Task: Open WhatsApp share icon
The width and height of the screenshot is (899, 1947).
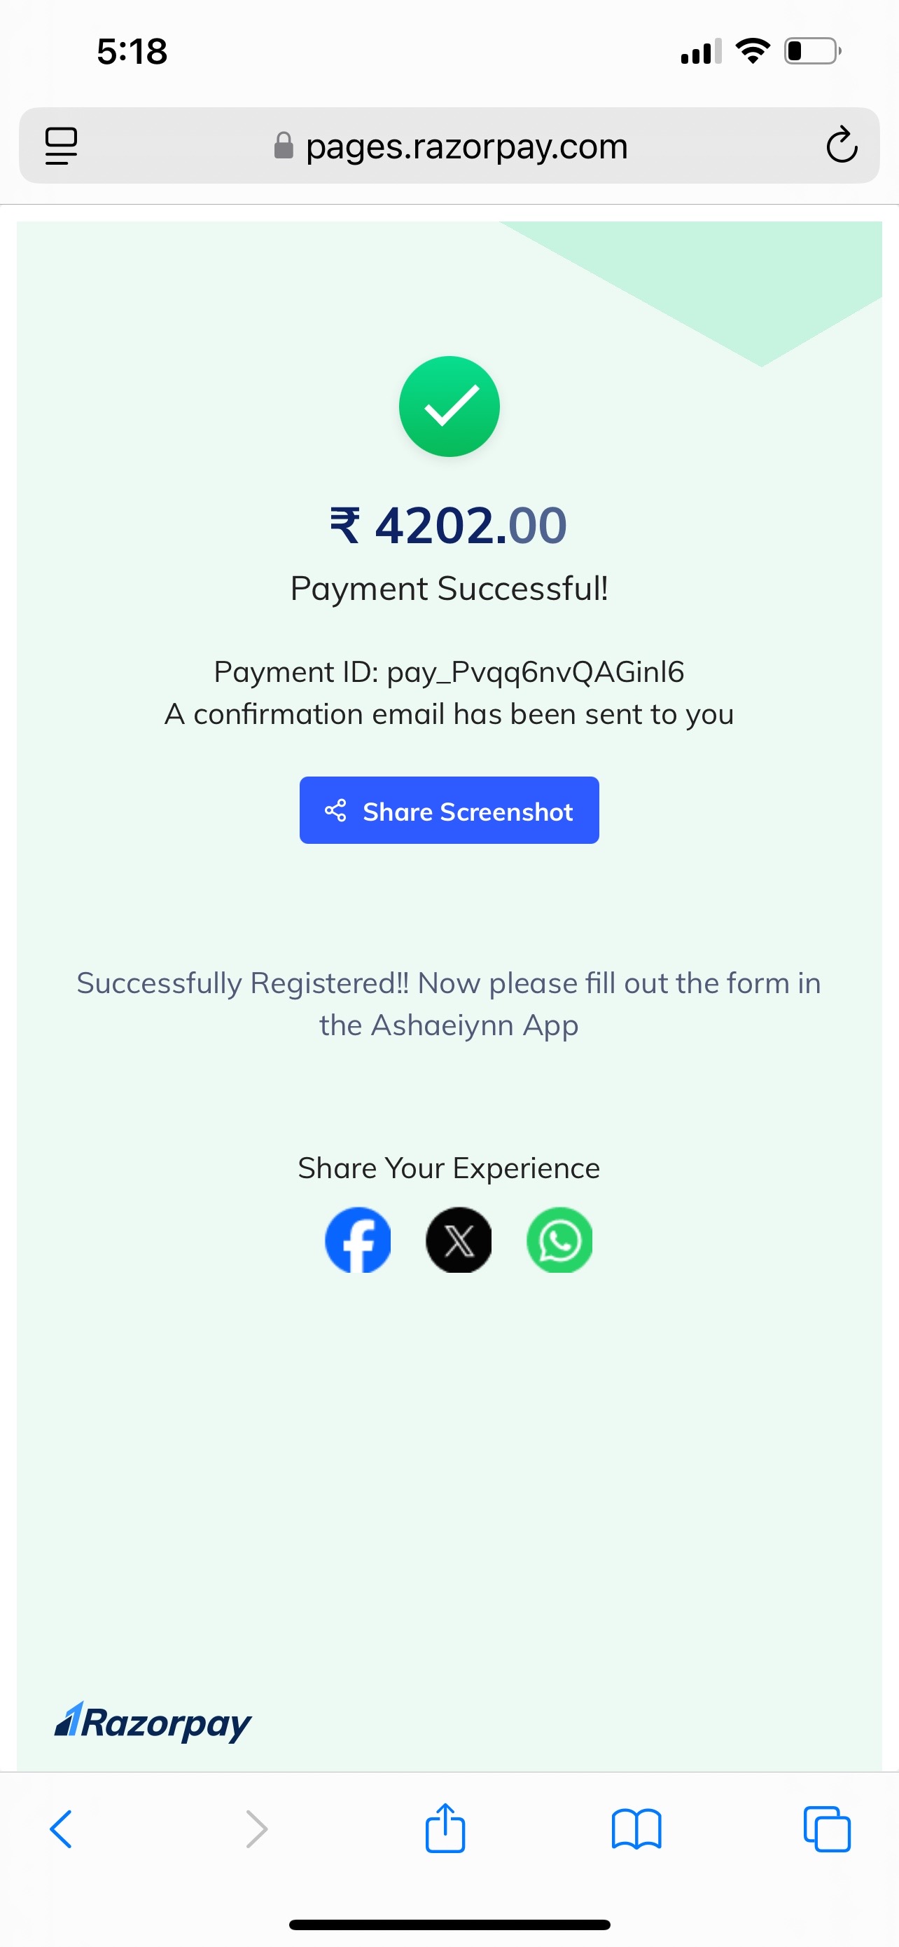Action: (x=559, y=1241)
